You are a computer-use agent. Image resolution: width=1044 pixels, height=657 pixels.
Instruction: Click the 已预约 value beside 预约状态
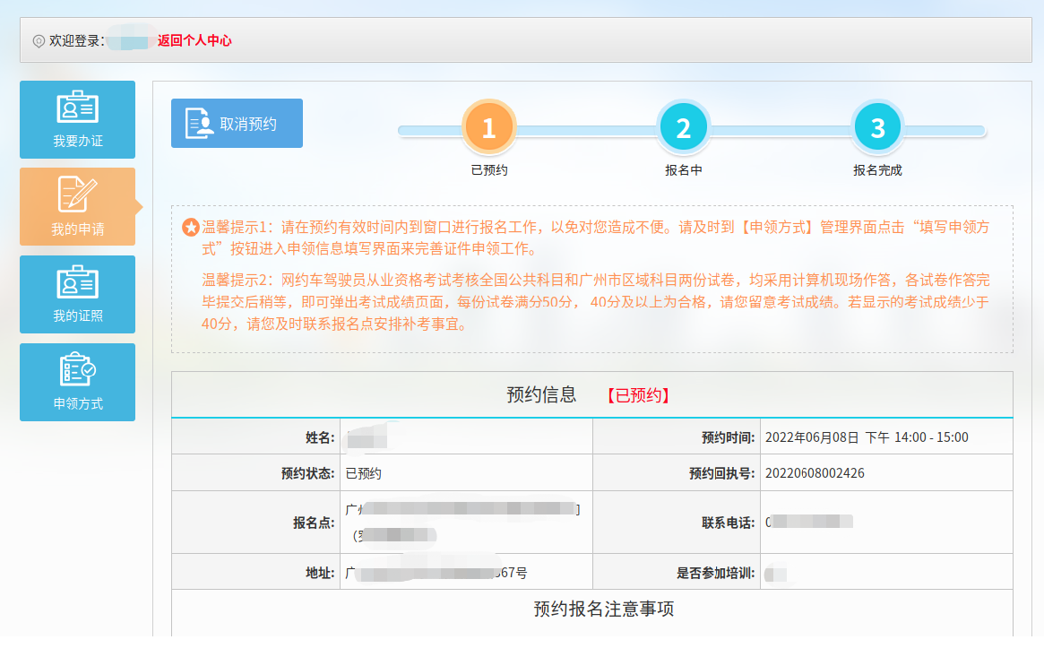pos(363,473)
